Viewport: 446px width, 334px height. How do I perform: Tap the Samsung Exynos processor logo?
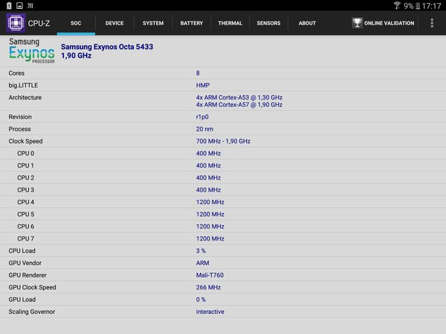pyautogui.click(x=31, y=50)
